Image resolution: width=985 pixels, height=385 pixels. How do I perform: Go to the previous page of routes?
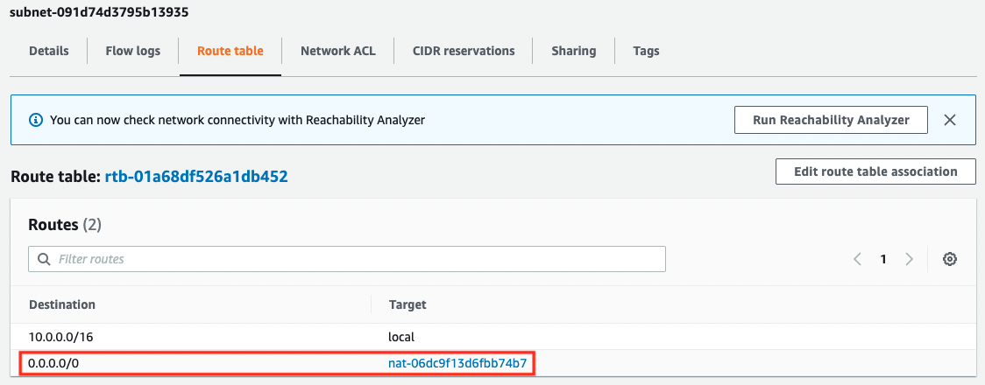pos(858,259)
